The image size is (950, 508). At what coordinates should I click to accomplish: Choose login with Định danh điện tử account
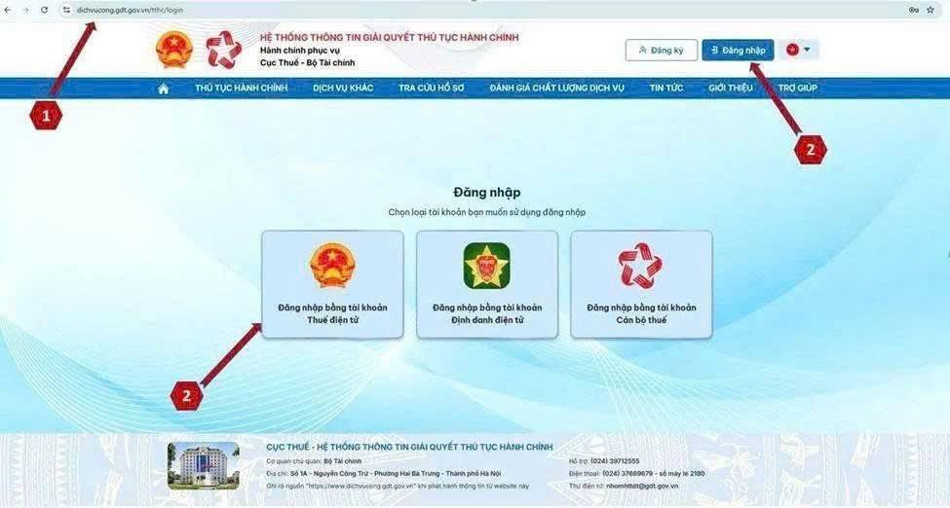click(x=487, y=284)
